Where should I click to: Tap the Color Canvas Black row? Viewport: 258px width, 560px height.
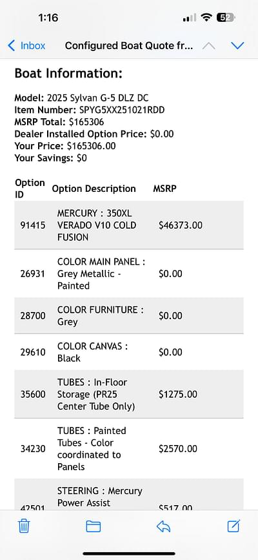coord(129,352)
